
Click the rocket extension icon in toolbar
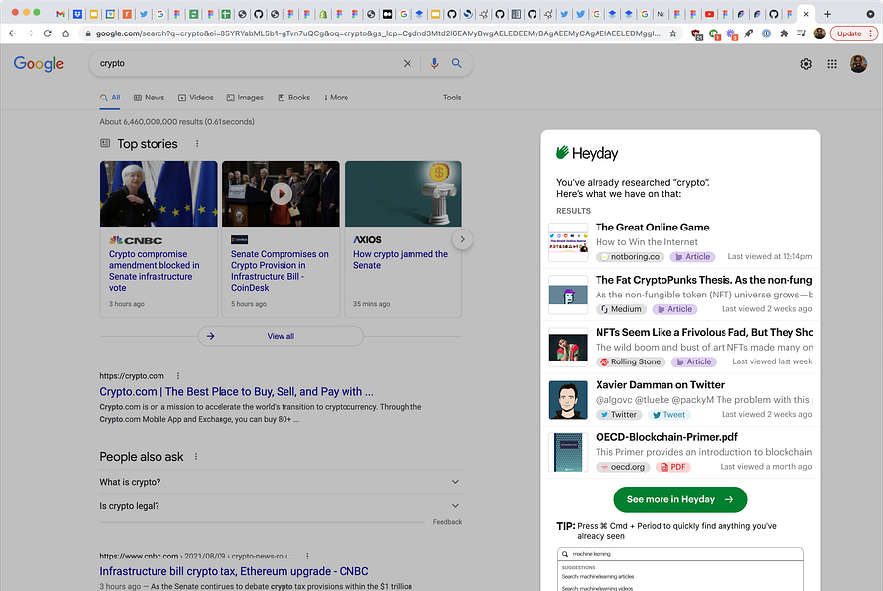coord(748,33)
